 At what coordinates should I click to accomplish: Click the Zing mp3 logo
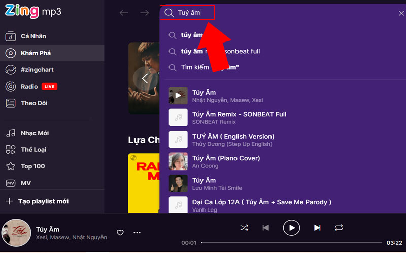(x=33, y=11)
